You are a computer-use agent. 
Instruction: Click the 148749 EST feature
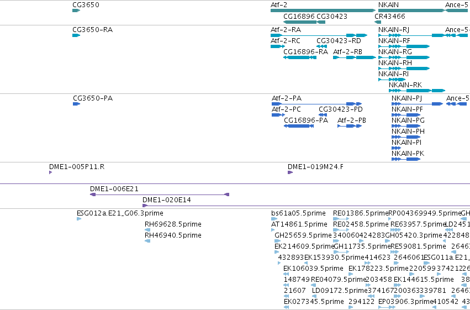point(286,285)
